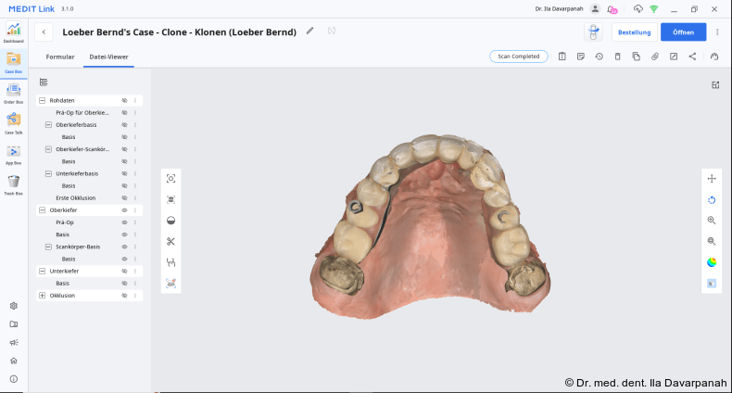The width and height of the screenshot is (732, 393).
Task: Open the Case Talk sidebar icon
Action: pos(13,121)
